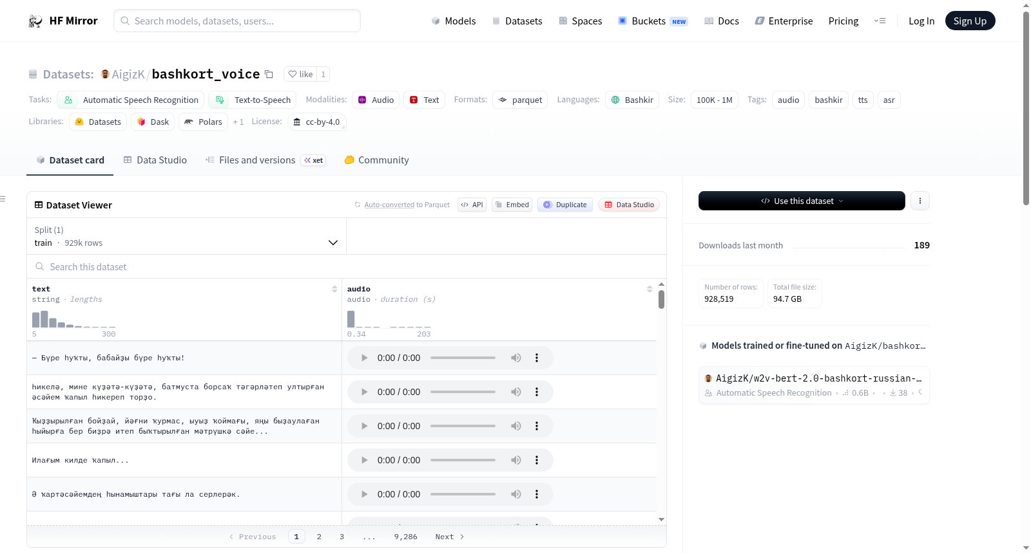Screen dimensions: 1031x554
Task: Expand the train split selector
Action: (x=186, y=236)
